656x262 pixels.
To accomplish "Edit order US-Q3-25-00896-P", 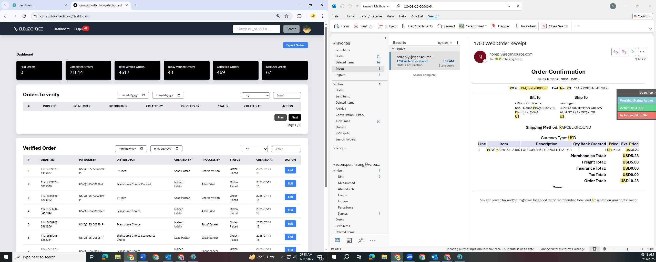I will click(x=290, y=183).
